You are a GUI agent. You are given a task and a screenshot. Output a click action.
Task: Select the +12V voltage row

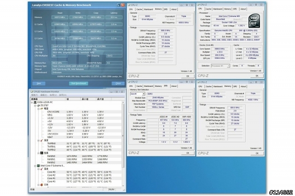point(76,124)
